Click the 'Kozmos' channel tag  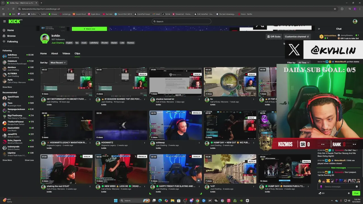(130, 43)
